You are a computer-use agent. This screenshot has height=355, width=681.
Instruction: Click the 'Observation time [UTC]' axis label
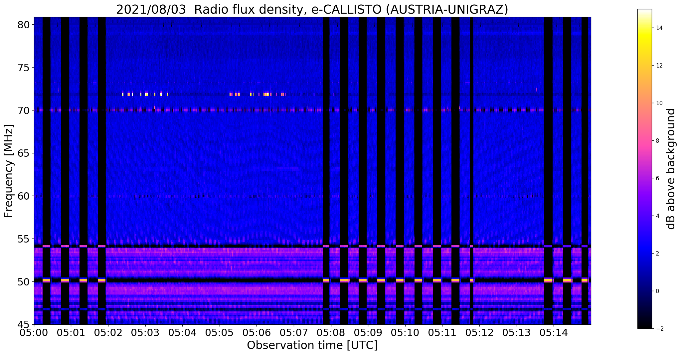coord(312,345)
